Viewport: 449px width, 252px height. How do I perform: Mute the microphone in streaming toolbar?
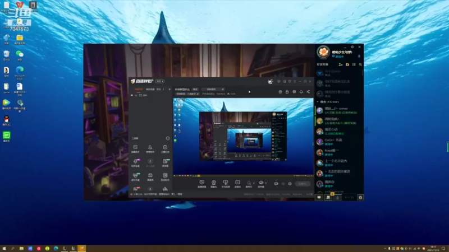point(249,183)
